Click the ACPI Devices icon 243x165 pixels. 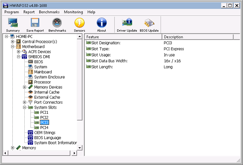click(24, 52)
